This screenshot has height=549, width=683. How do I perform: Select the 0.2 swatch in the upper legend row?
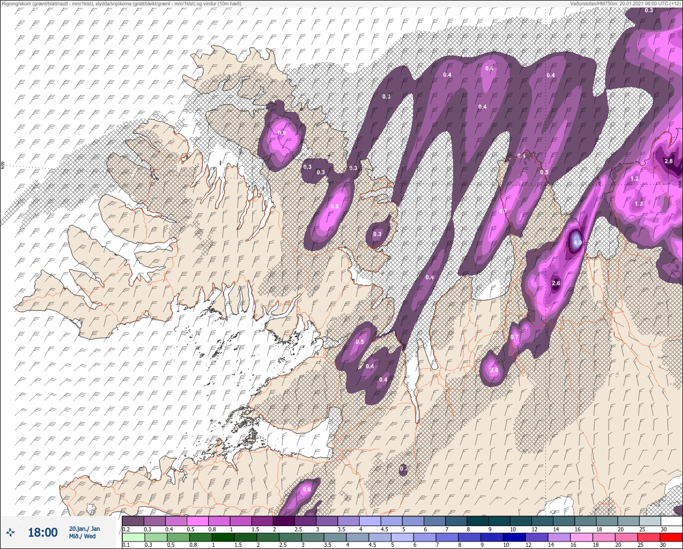133,521
